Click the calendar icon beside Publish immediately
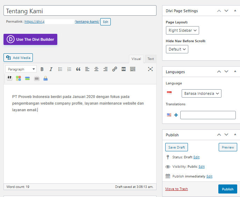 (x=168, y=176)
